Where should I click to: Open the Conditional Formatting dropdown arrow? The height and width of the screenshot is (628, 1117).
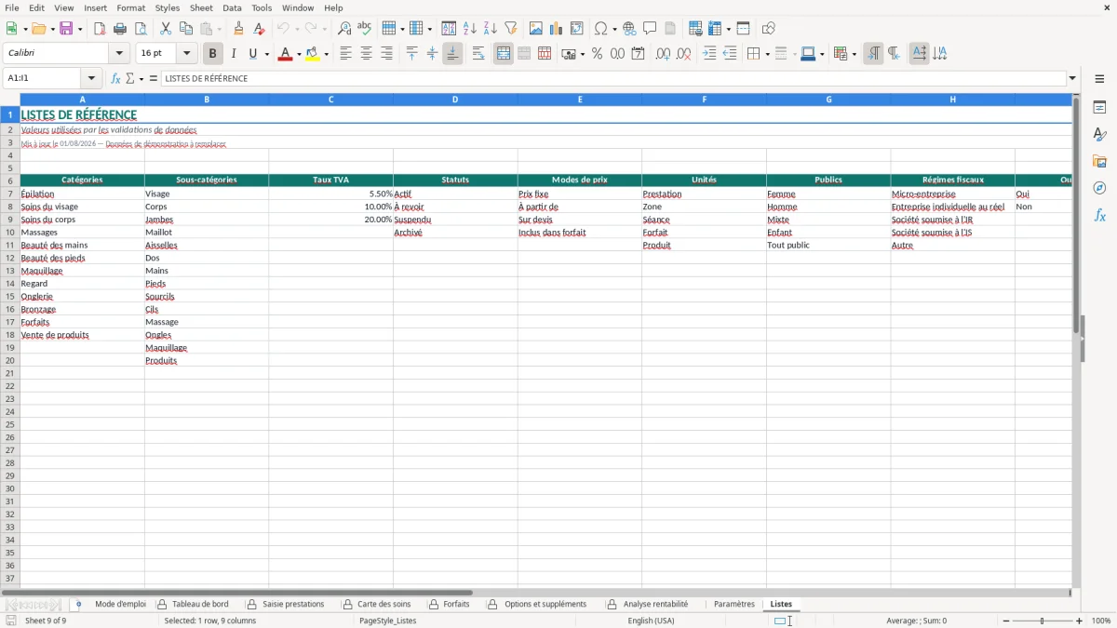pyautogui.click(x=854, y=54)
